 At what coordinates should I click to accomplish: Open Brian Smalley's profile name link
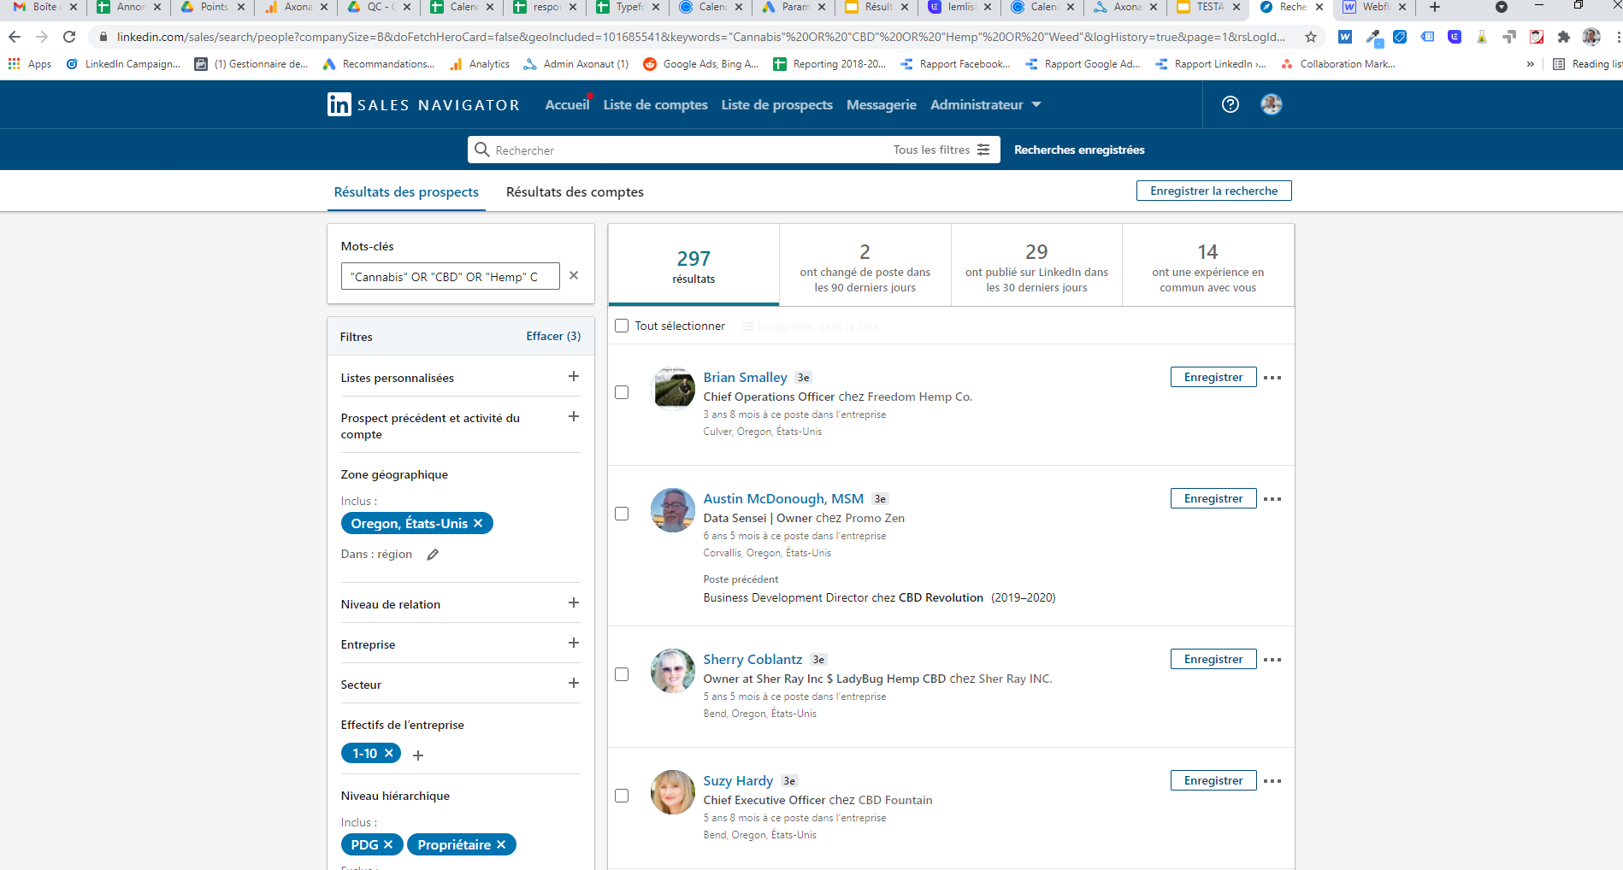[x=745, y=377]
